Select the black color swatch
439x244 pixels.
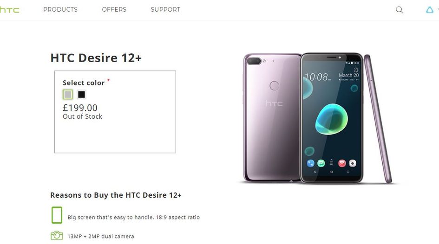point(81,95)
